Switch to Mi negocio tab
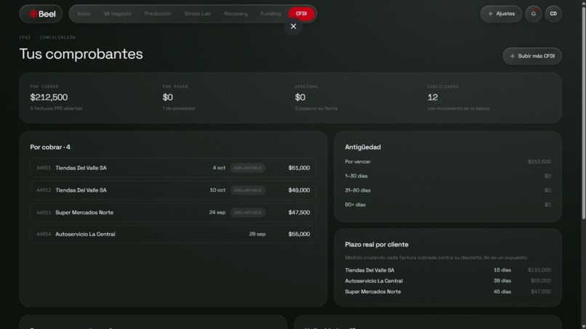This screenshot has width=586, height=329. (118, 14)
